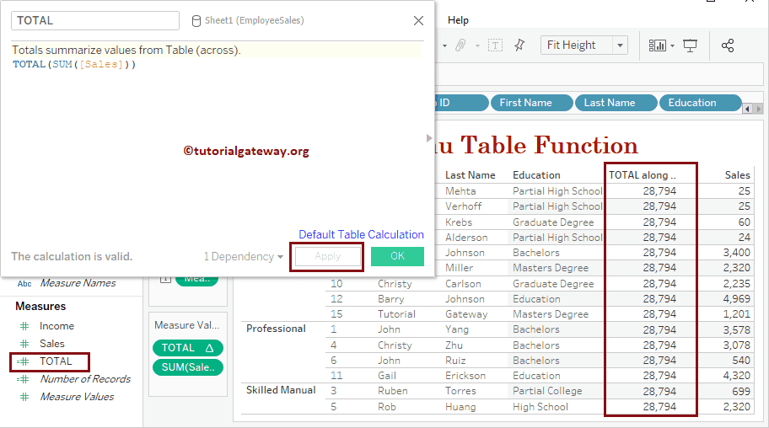Click the TOTAL pill in Measure Values card
Screen dimensions: 769x428
pos(188,348)
